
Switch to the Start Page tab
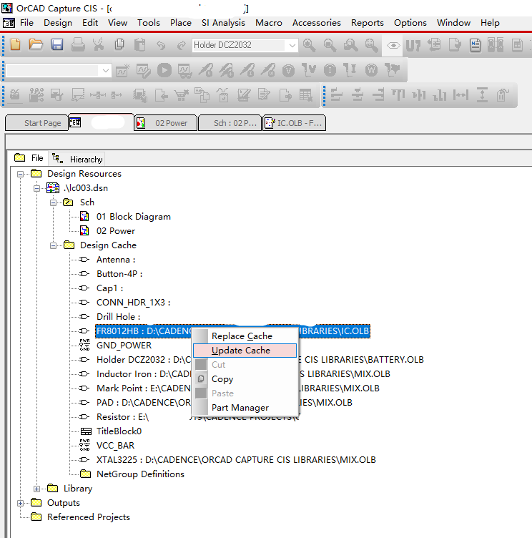point(36,123)
